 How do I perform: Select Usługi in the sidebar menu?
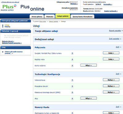pos(7,25)
